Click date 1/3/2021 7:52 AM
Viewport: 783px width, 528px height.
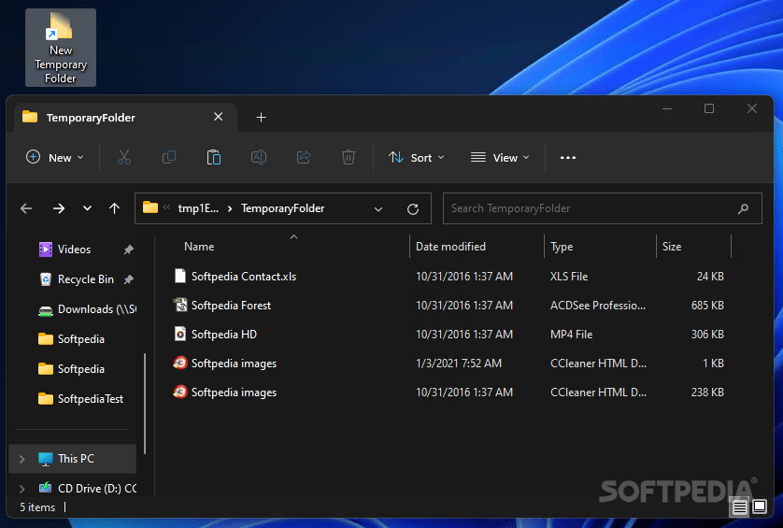pyautogui.click(x=459, y=364)
